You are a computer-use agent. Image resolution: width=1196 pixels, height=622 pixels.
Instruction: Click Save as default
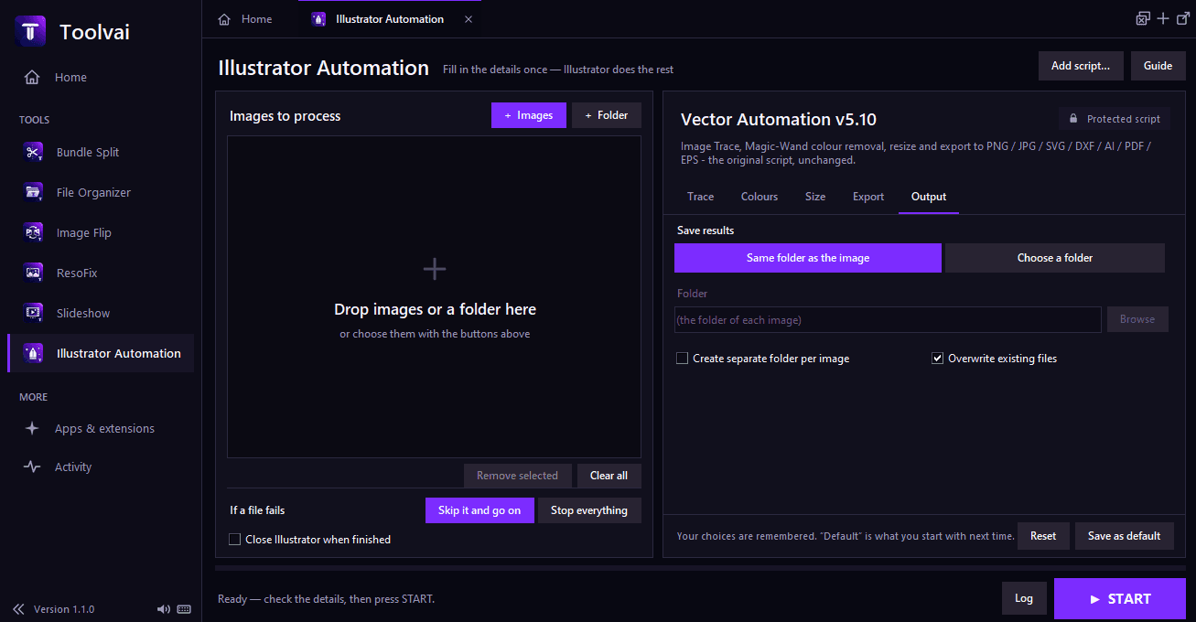1124,536
